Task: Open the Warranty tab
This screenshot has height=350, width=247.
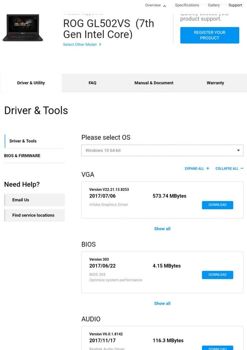Action: pos(215,83)
